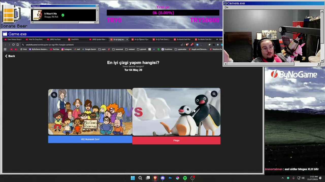The width and height of the screenshot is (325, 182).
Task: Click the microphone tray icon
Action: [293, 178]
